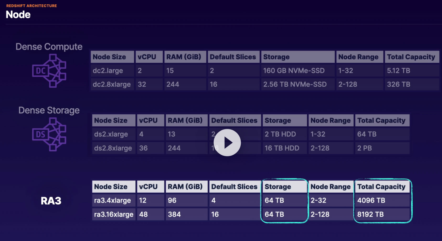Screen dimensions: 442x241
Task: Click the highlighted RA3 Total Capacity header
Action: 382,187
